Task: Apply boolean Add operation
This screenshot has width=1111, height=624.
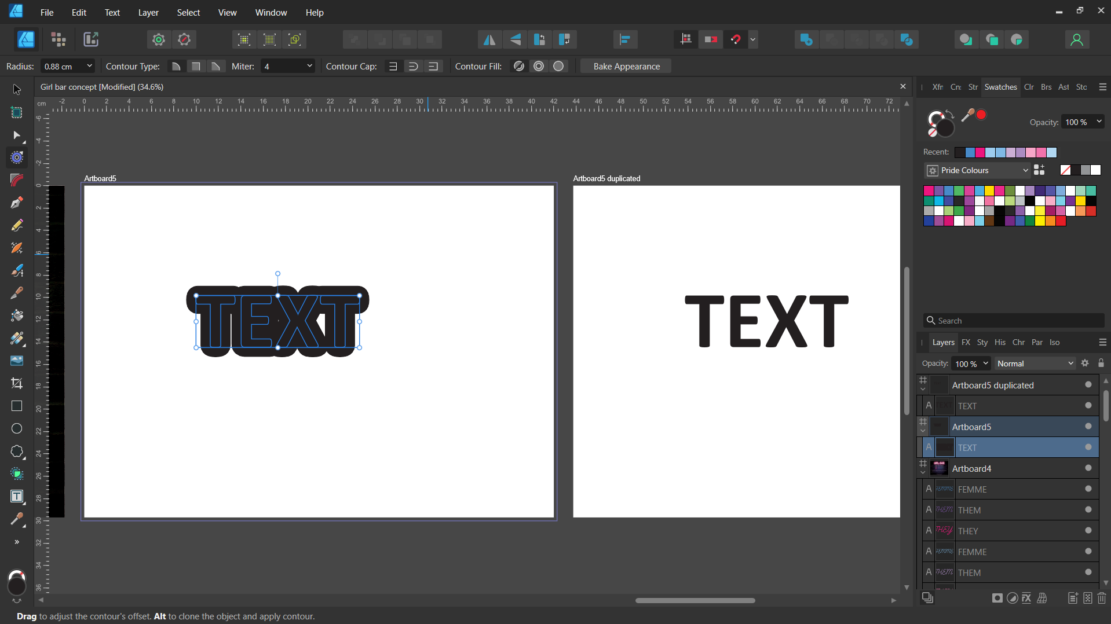Action: (x=806, y=39)
